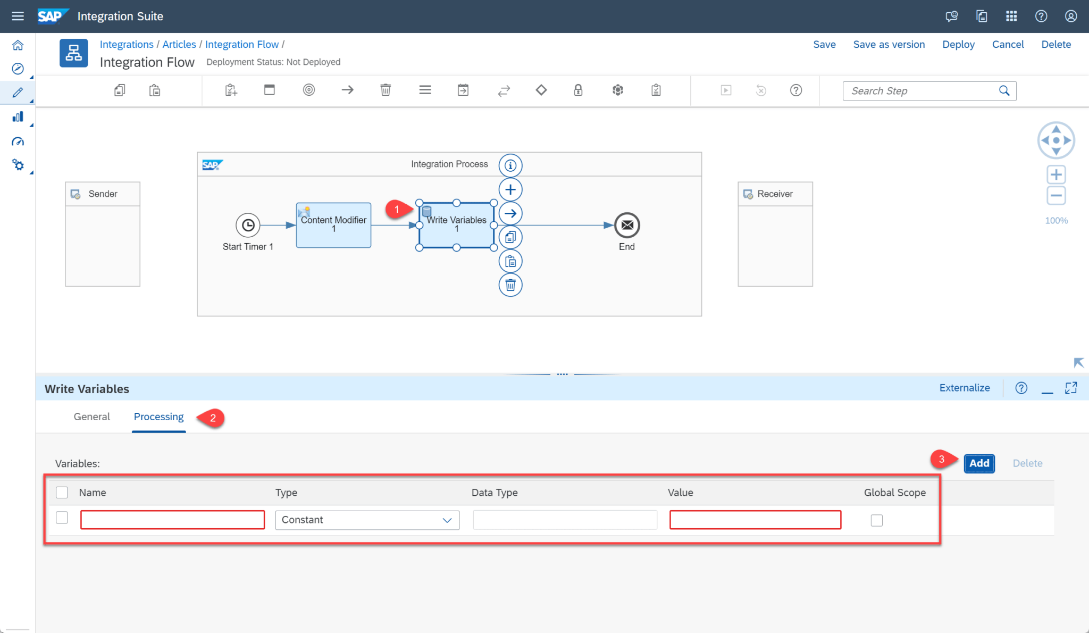This screenshot has width=1089, height=633.
Task: Click the copy icon in the step toolbar
Action: click(510, 237)
